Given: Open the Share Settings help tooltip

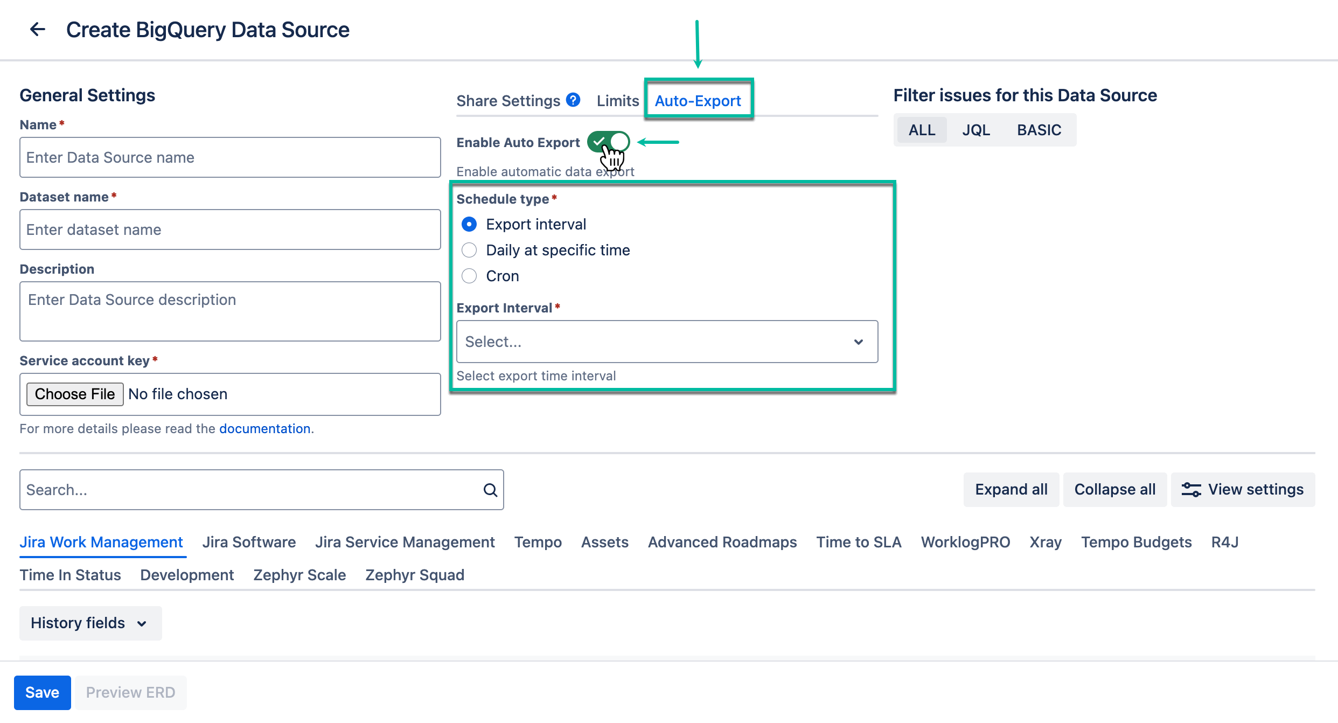Looking at the screenshot, I should [x=573, y=100].
